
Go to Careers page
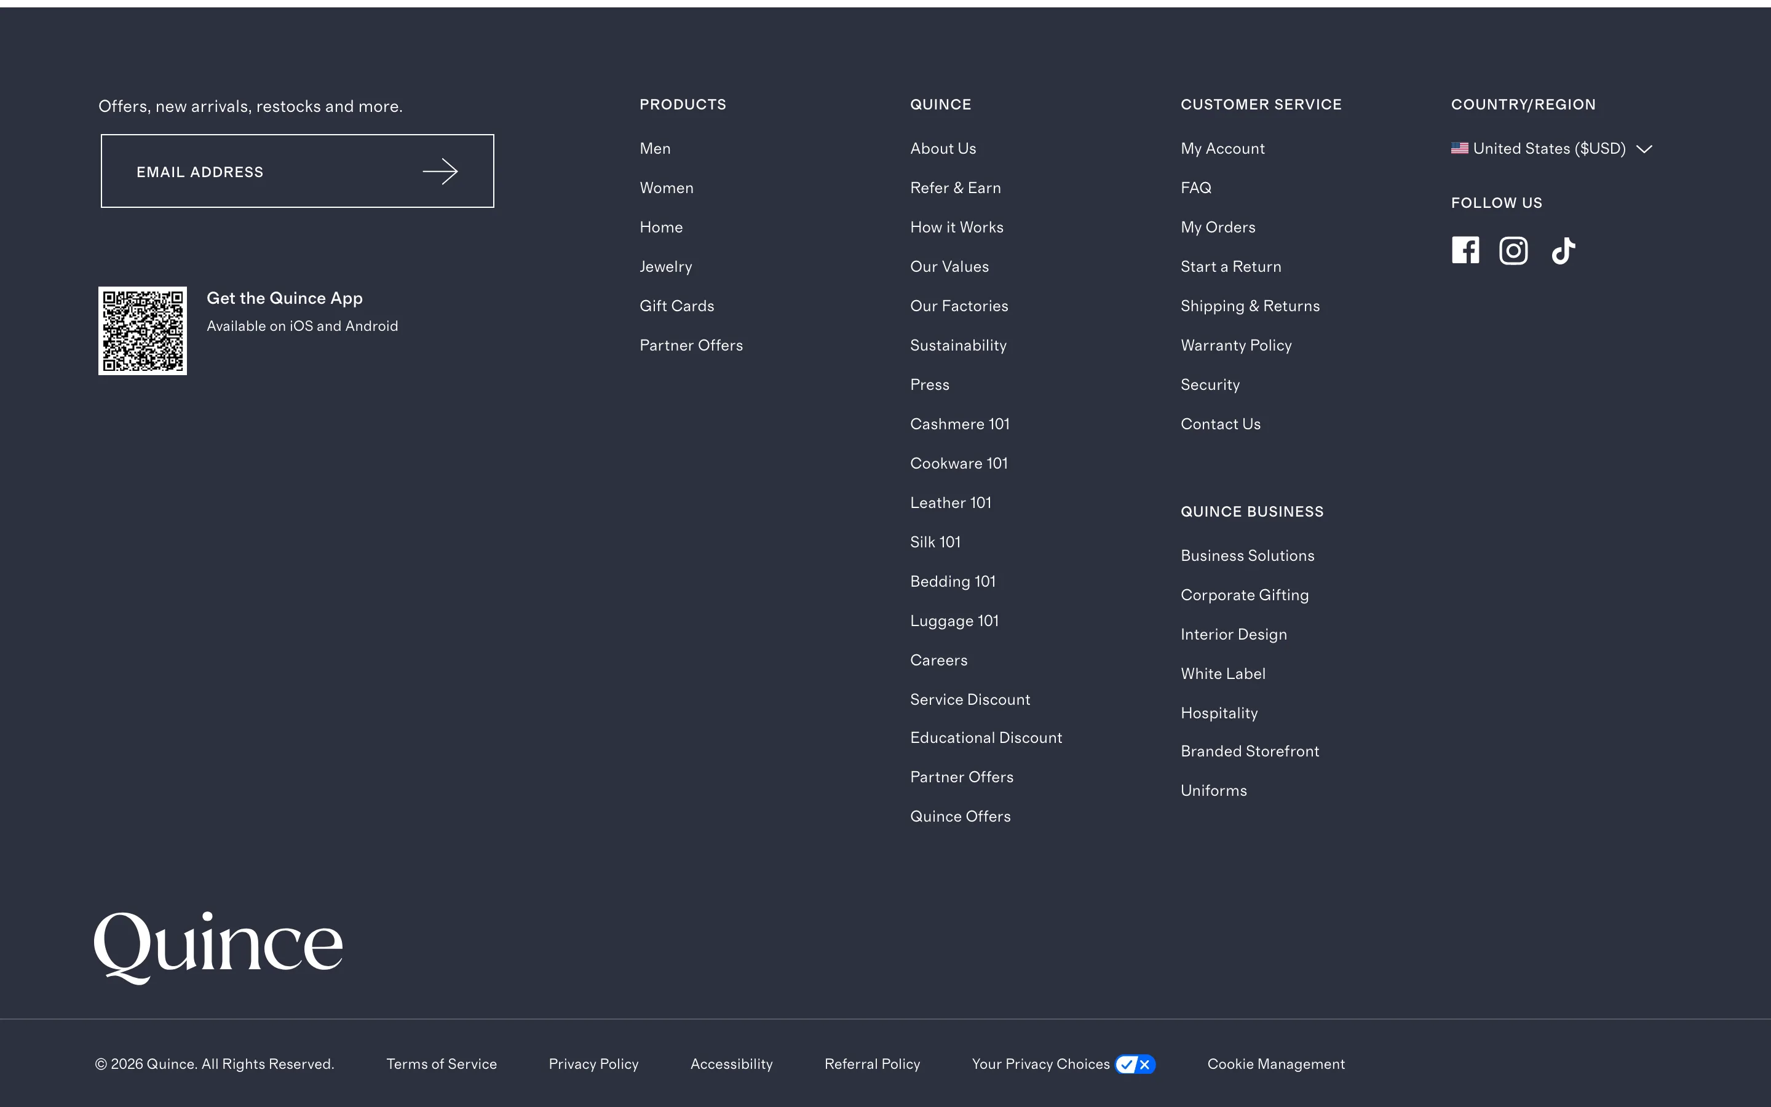click(938, 661)
